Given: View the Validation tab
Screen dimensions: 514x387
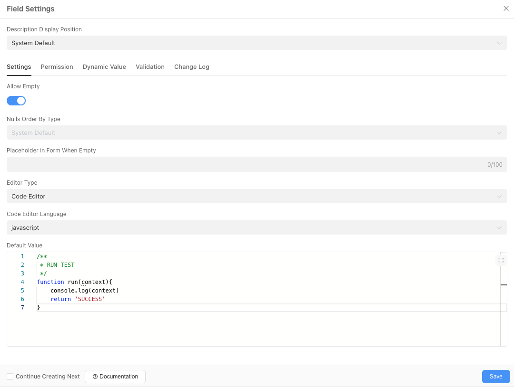Looking at the screenshot, I should point(150,66).
